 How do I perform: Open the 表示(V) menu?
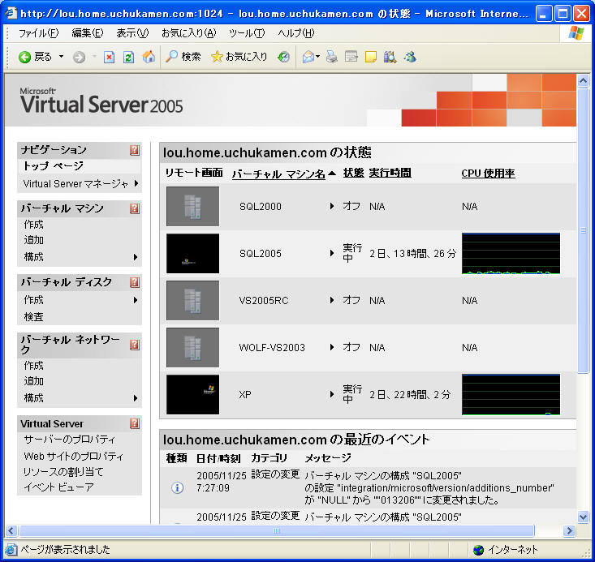132,33
